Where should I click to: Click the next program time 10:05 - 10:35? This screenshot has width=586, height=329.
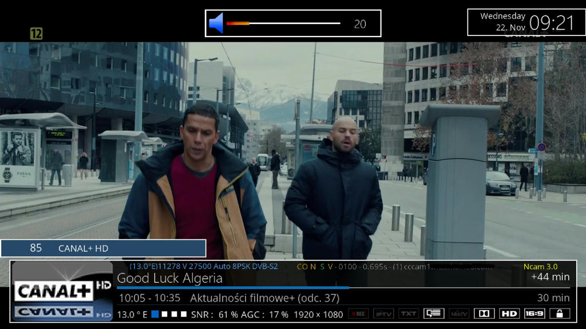tap(149, 298)
